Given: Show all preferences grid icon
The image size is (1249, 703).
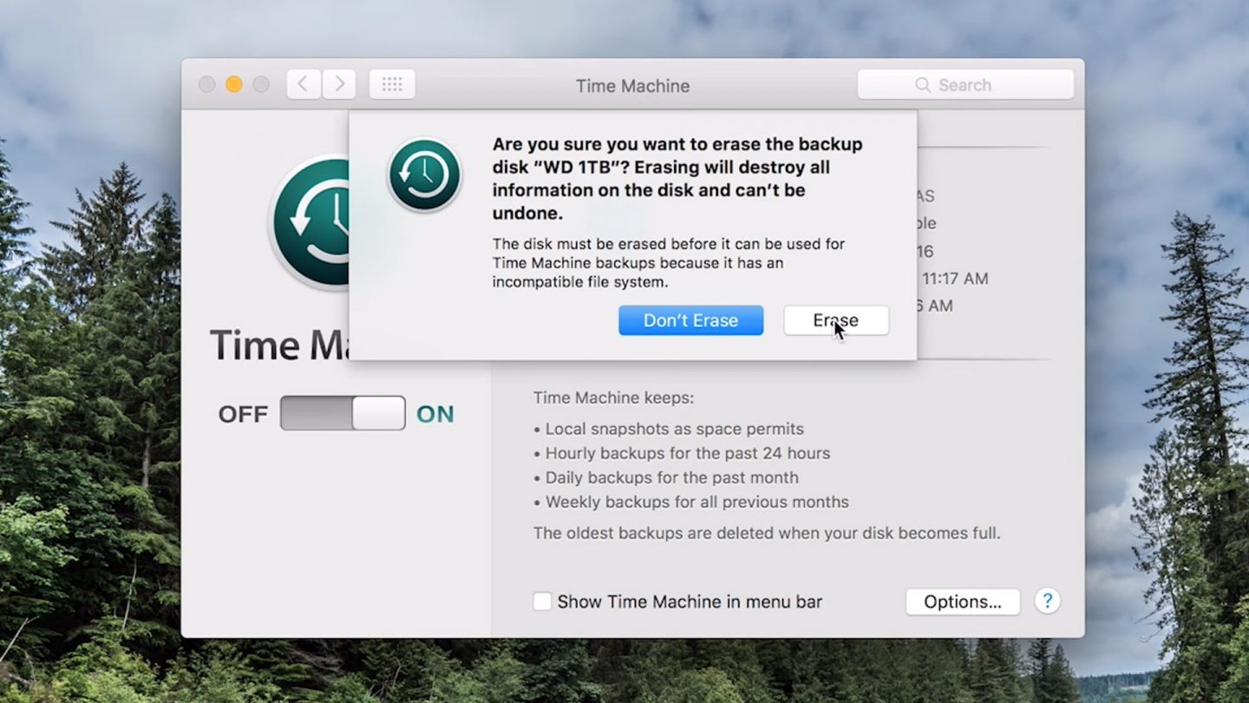Looking at the screenshot, I should (x=392, y=84).
